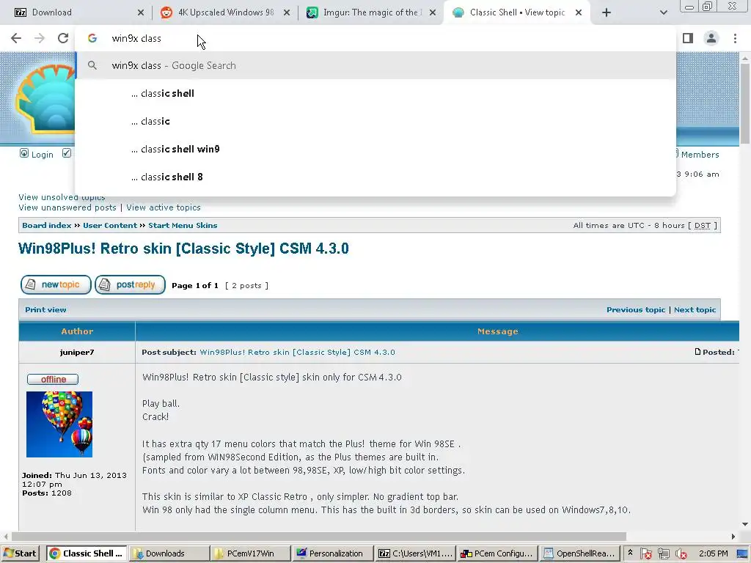Viewport: 751px width, 563px height.
Task: Open juniper7 author profile name
Action: tap(77, 353)
